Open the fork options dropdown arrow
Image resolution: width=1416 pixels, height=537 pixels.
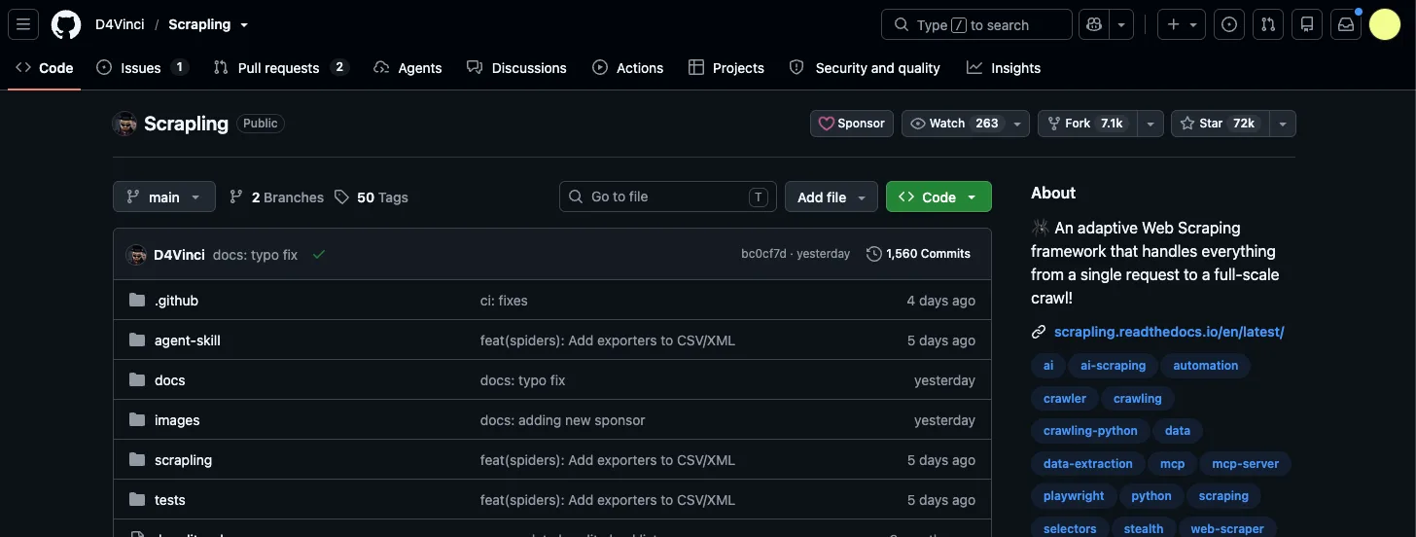point(1151,124)
